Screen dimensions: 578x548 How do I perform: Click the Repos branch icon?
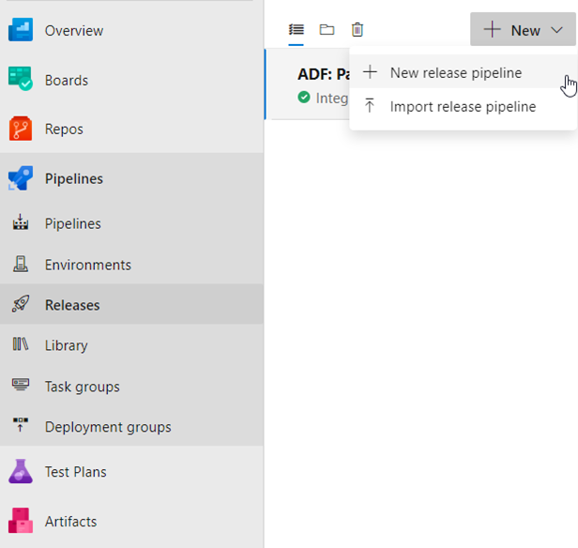21,129
